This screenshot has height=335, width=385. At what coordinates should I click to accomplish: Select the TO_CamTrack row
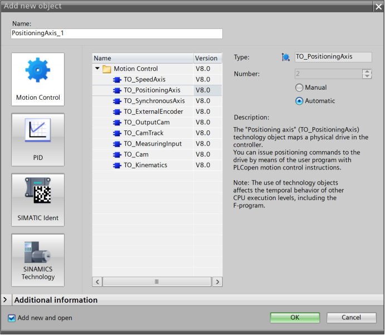click(x=157, y=133)
